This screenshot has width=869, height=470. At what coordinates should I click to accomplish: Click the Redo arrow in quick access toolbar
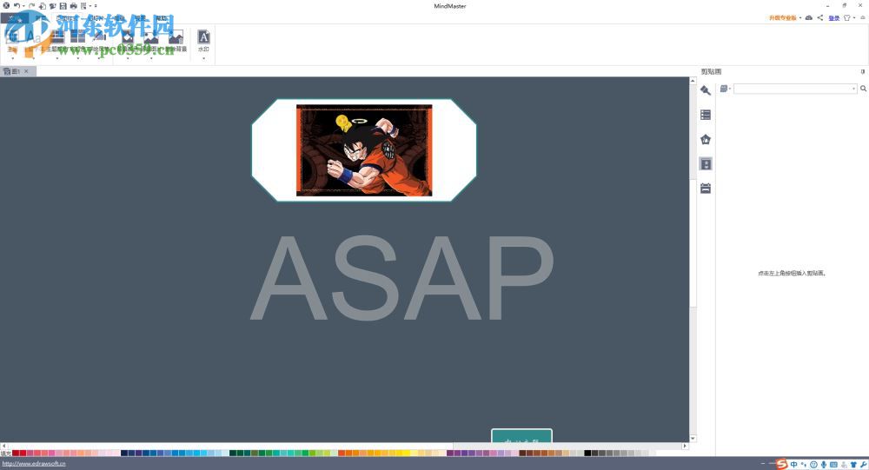coord(31,5)
